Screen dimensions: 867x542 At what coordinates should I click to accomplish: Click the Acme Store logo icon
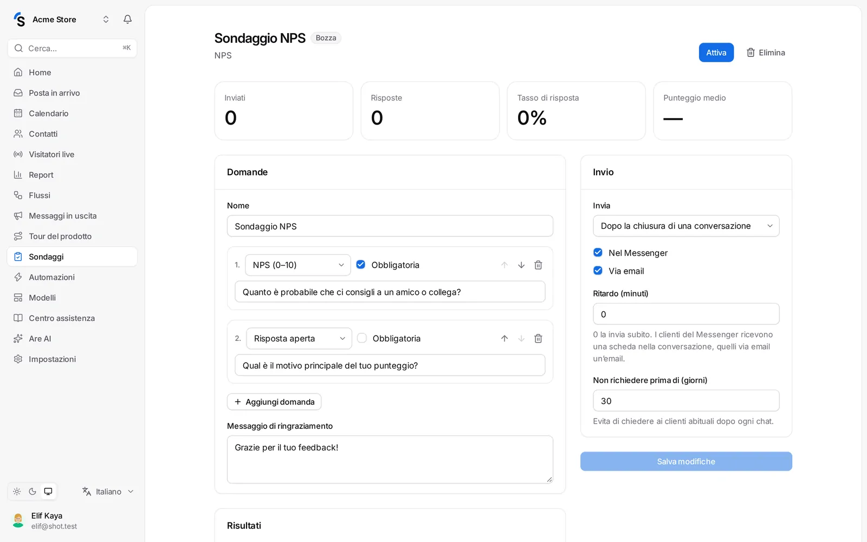[20, 20]
